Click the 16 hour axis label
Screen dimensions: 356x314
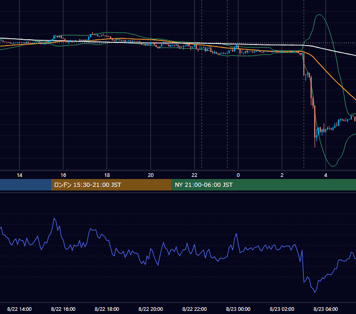click(63, 175)
